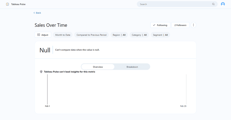Open the Month to Date period selector
The width and height of the screenshot is (231, 120).
(x=63, y=35)
